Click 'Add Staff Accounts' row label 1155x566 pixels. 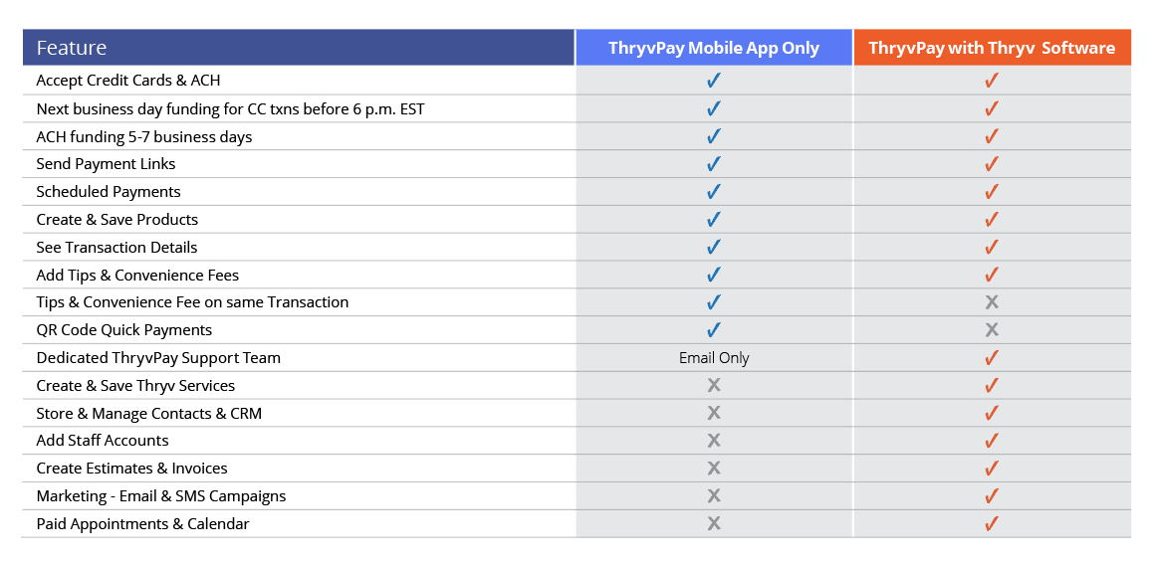(103, 441)
